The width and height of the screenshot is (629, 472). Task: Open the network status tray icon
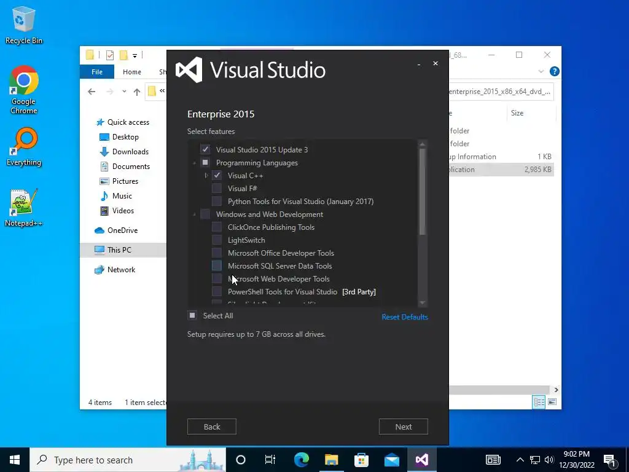535,460
